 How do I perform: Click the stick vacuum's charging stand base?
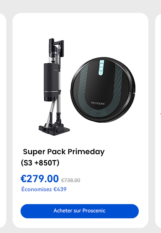(54, 129)
